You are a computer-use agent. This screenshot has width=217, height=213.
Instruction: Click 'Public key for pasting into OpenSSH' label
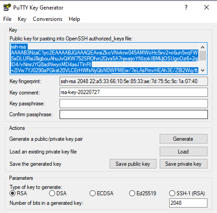[71, 39]
